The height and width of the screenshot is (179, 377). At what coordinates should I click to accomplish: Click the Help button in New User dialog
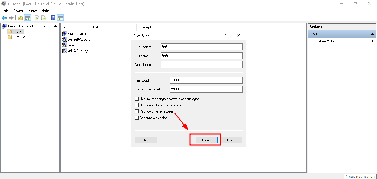(x=146, y=140)
